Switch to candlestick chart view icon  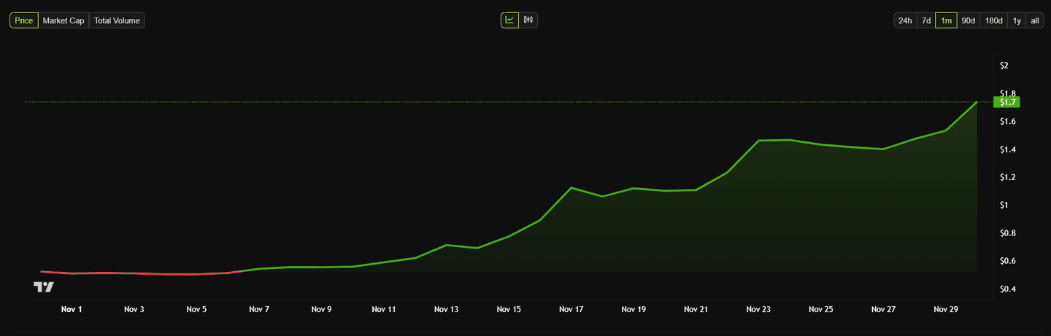pyautogui.click(x=528, y=20)
